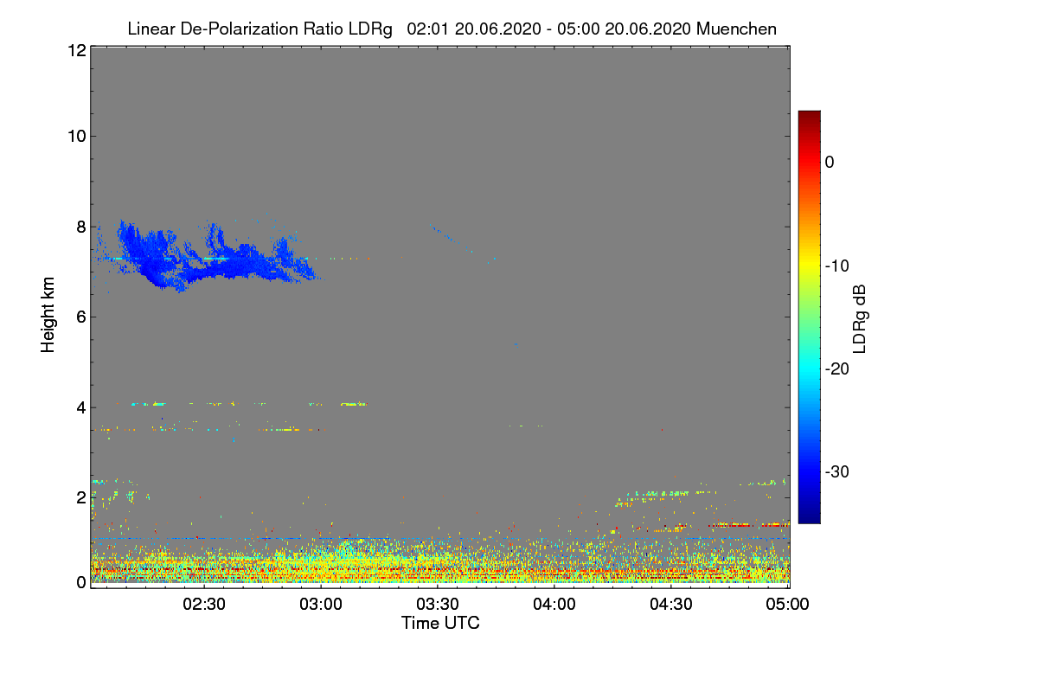Click the '6' height axis label
The width and height of the screenshot is (1038, 692).
(x=80, y=317)
